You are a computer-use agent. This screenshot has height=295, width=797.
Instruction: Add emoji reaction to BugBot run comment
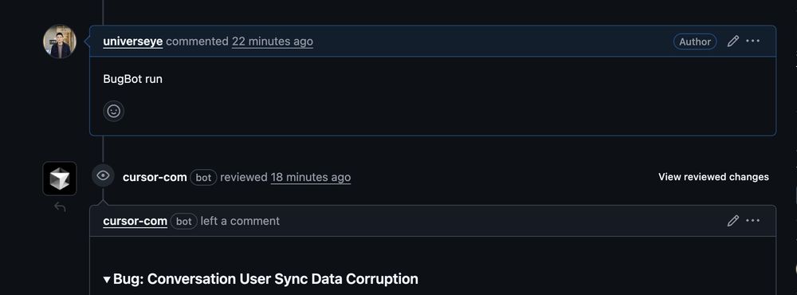coord(113,111)
